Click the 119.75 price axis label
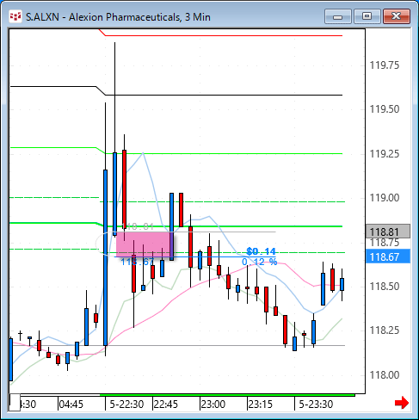The height and width of the screenshot is (420, 419). [385, 65]
